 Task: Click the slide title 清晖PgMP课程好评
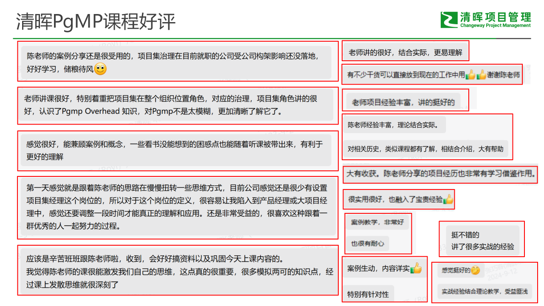coord(96,21)
